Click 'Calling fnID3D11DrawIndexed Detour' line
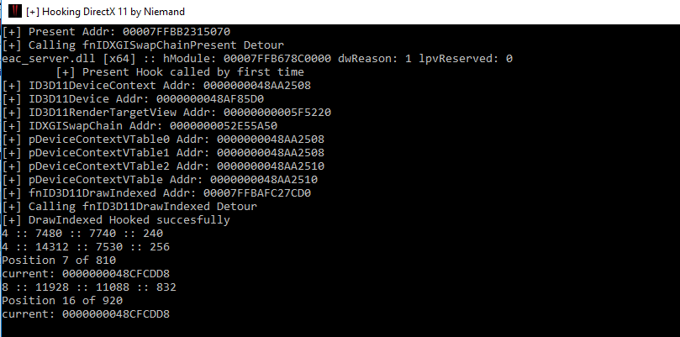Image resolution: width=680 pixels, height=337 pixels. click(129, 207)
